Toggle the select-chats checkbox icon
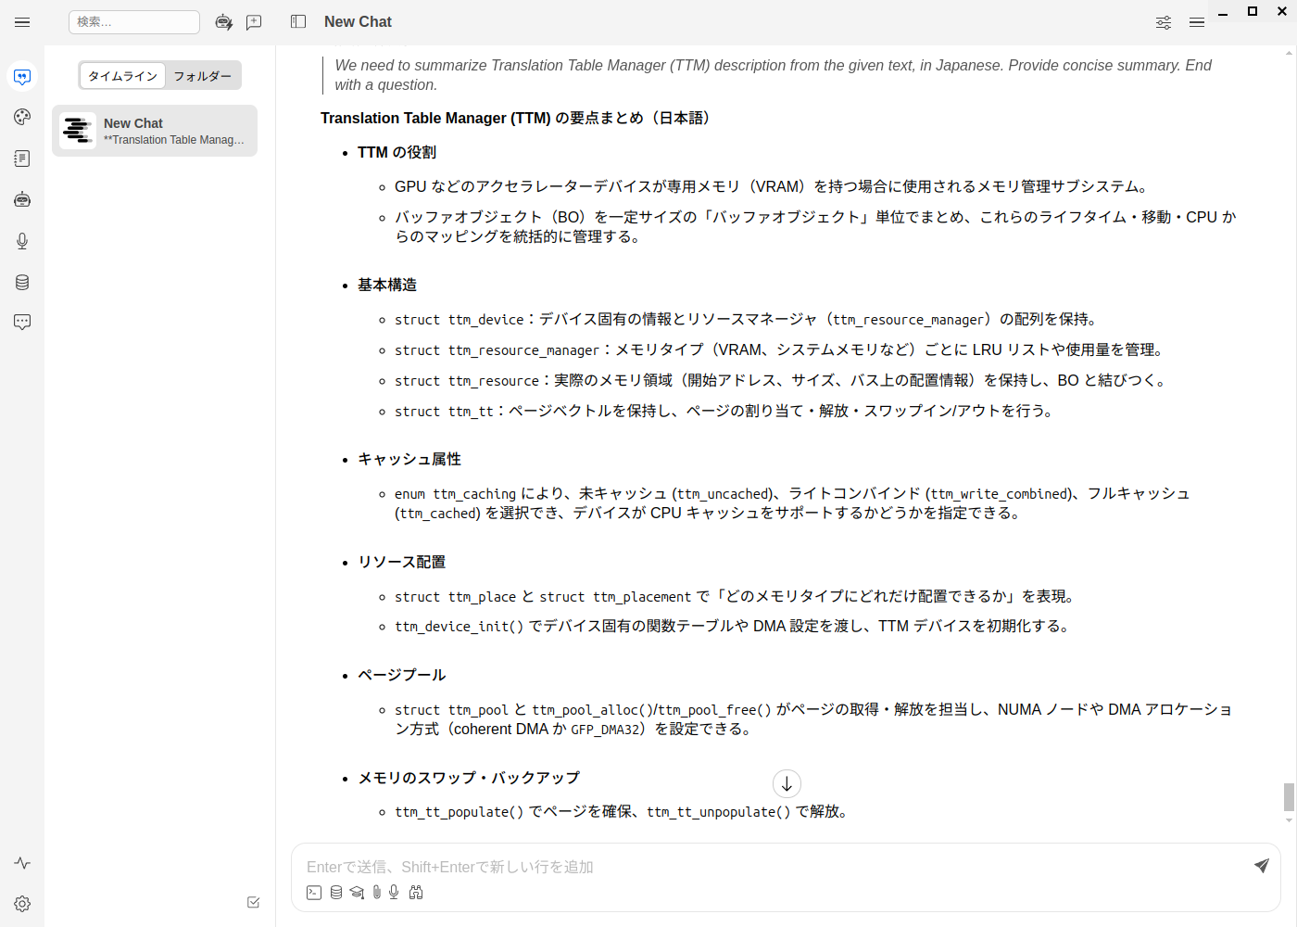The image size is (1297, 927). pos(253,902)
